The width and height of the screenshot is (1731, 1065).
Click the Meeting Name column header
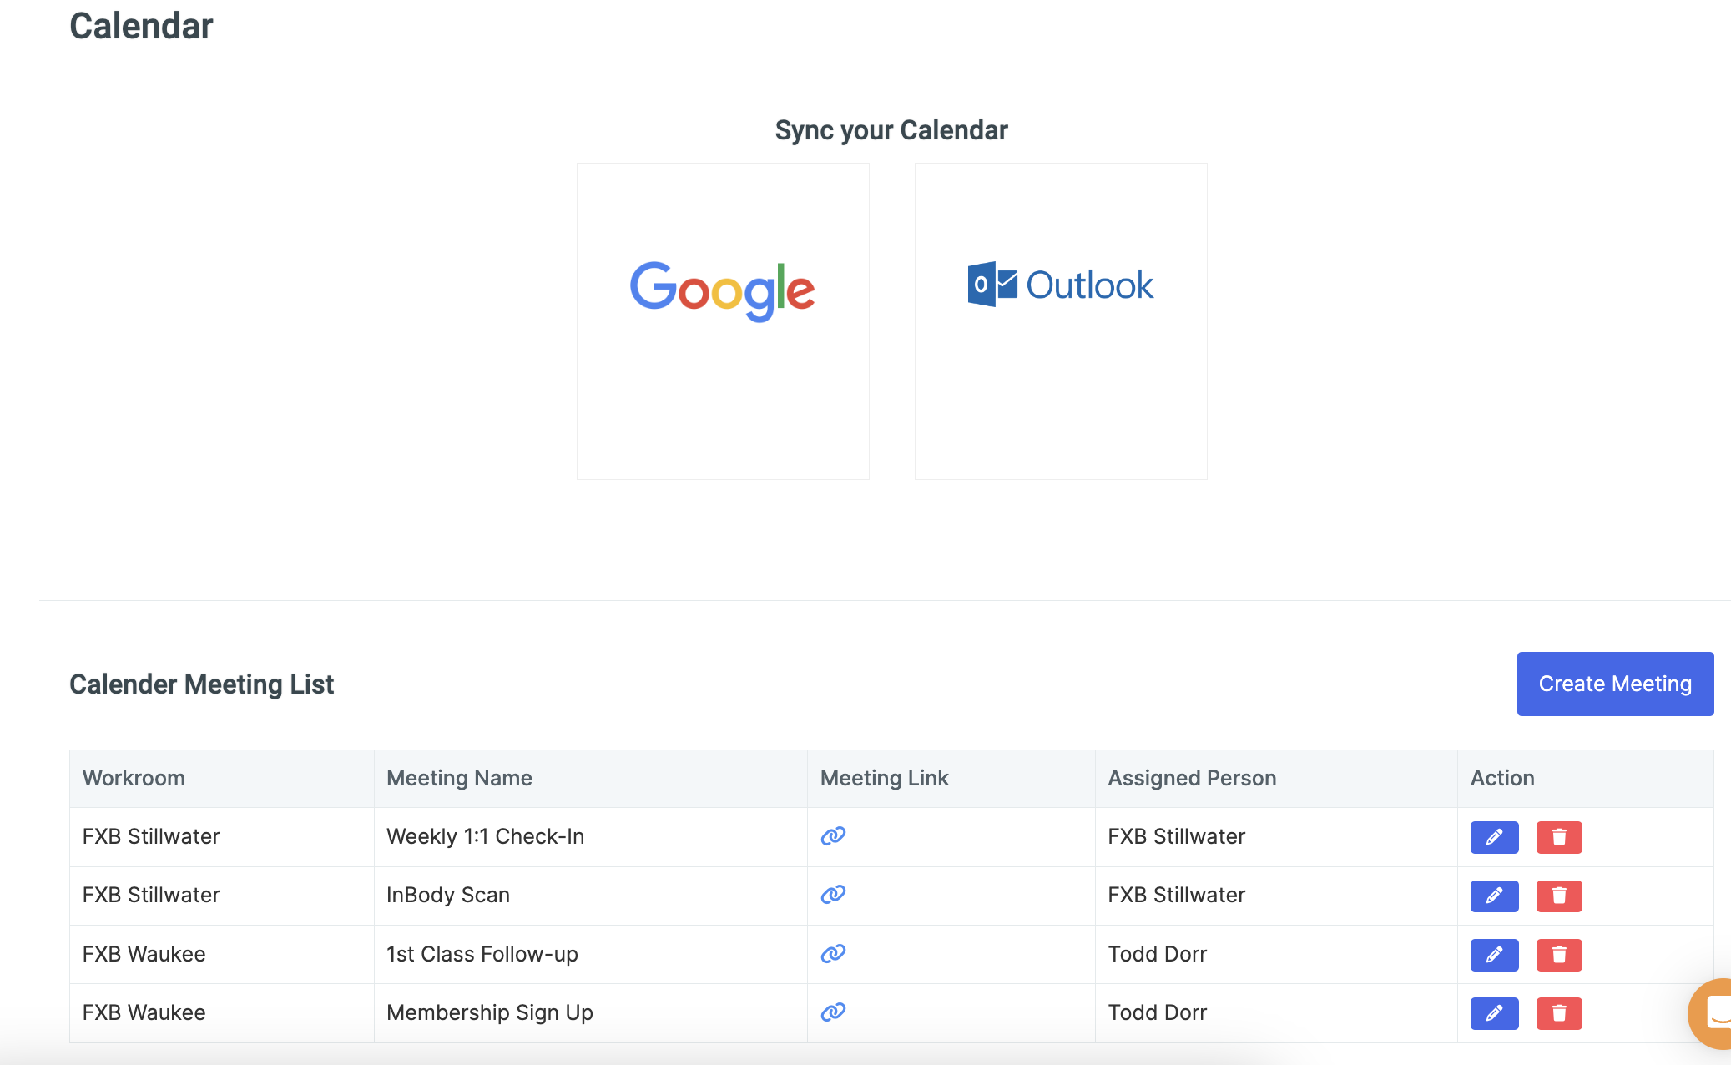tap(459, 778)
